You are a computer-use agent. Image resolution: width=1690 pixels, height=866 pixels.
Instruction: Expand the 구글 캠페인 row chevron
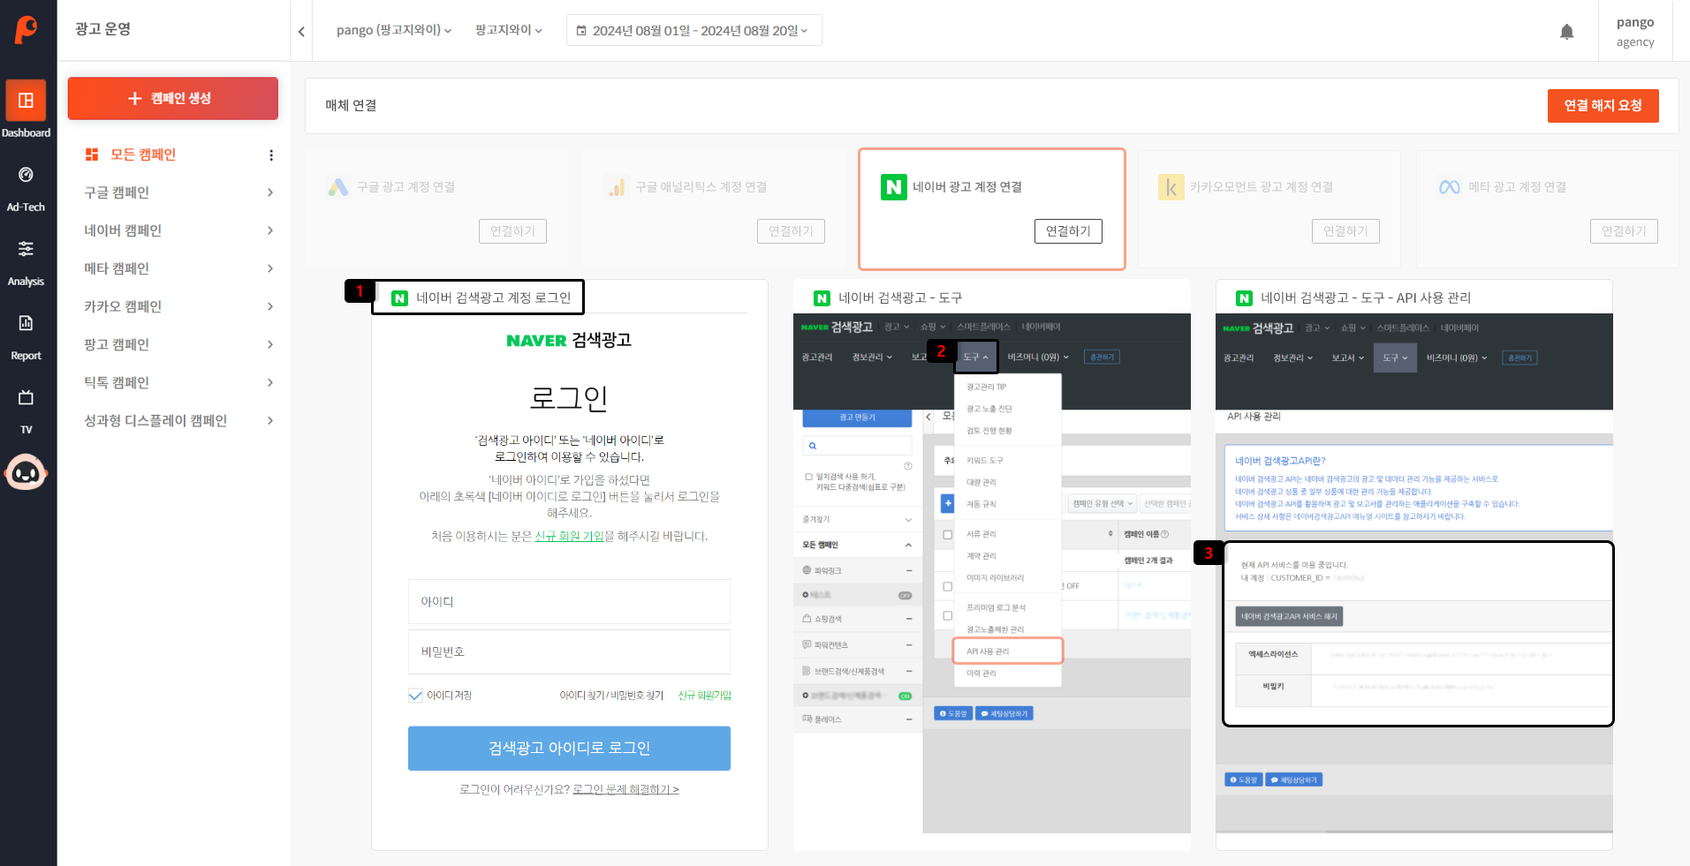click(270, 192)
